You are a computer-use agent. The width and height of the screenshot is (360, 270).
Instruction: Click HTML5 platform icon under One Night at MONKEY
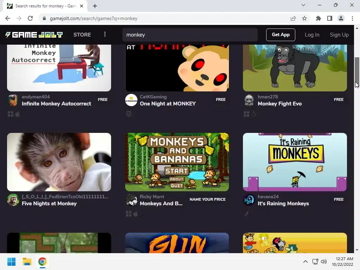tap(129, 114)
